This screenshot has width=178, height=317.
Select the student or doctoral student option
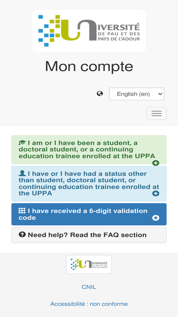pos(89,150)
